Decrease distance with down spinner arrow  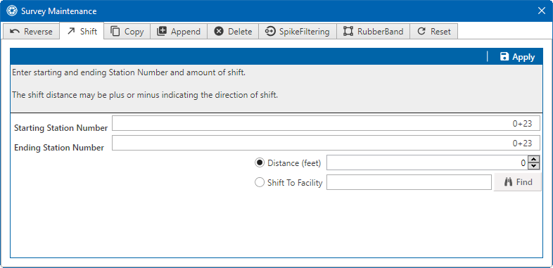tap(534, 167)
